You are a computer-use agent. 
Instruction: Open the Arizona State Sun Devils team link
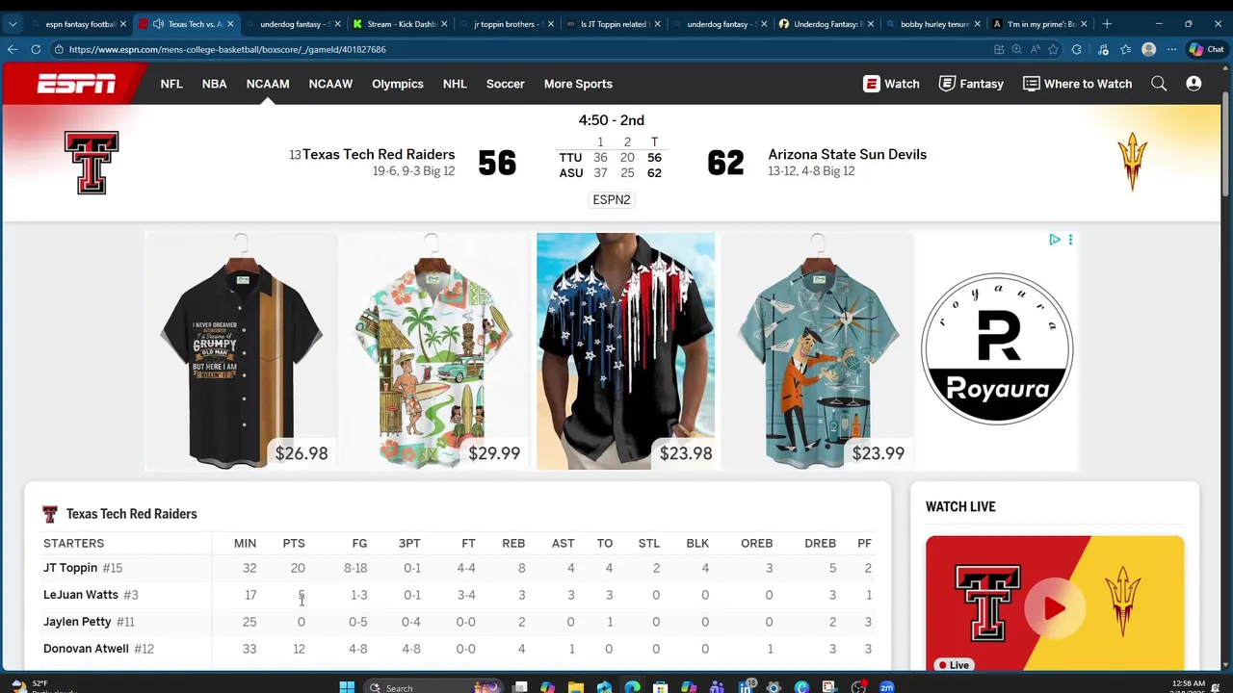tap(848, 154)
